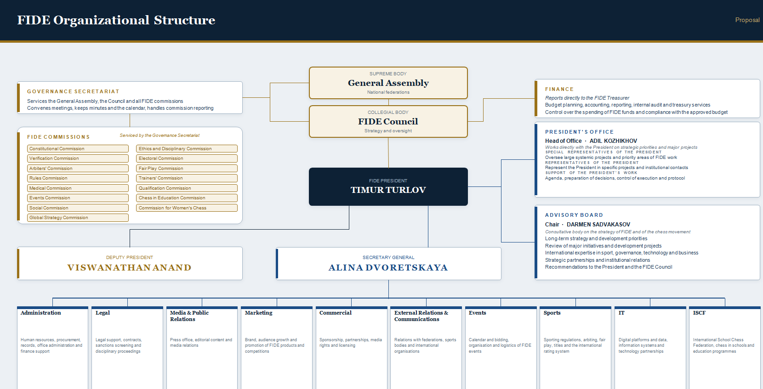
Task: Click the Advisory Board heading
Action: pyautogui.click(x=574, y=215)
